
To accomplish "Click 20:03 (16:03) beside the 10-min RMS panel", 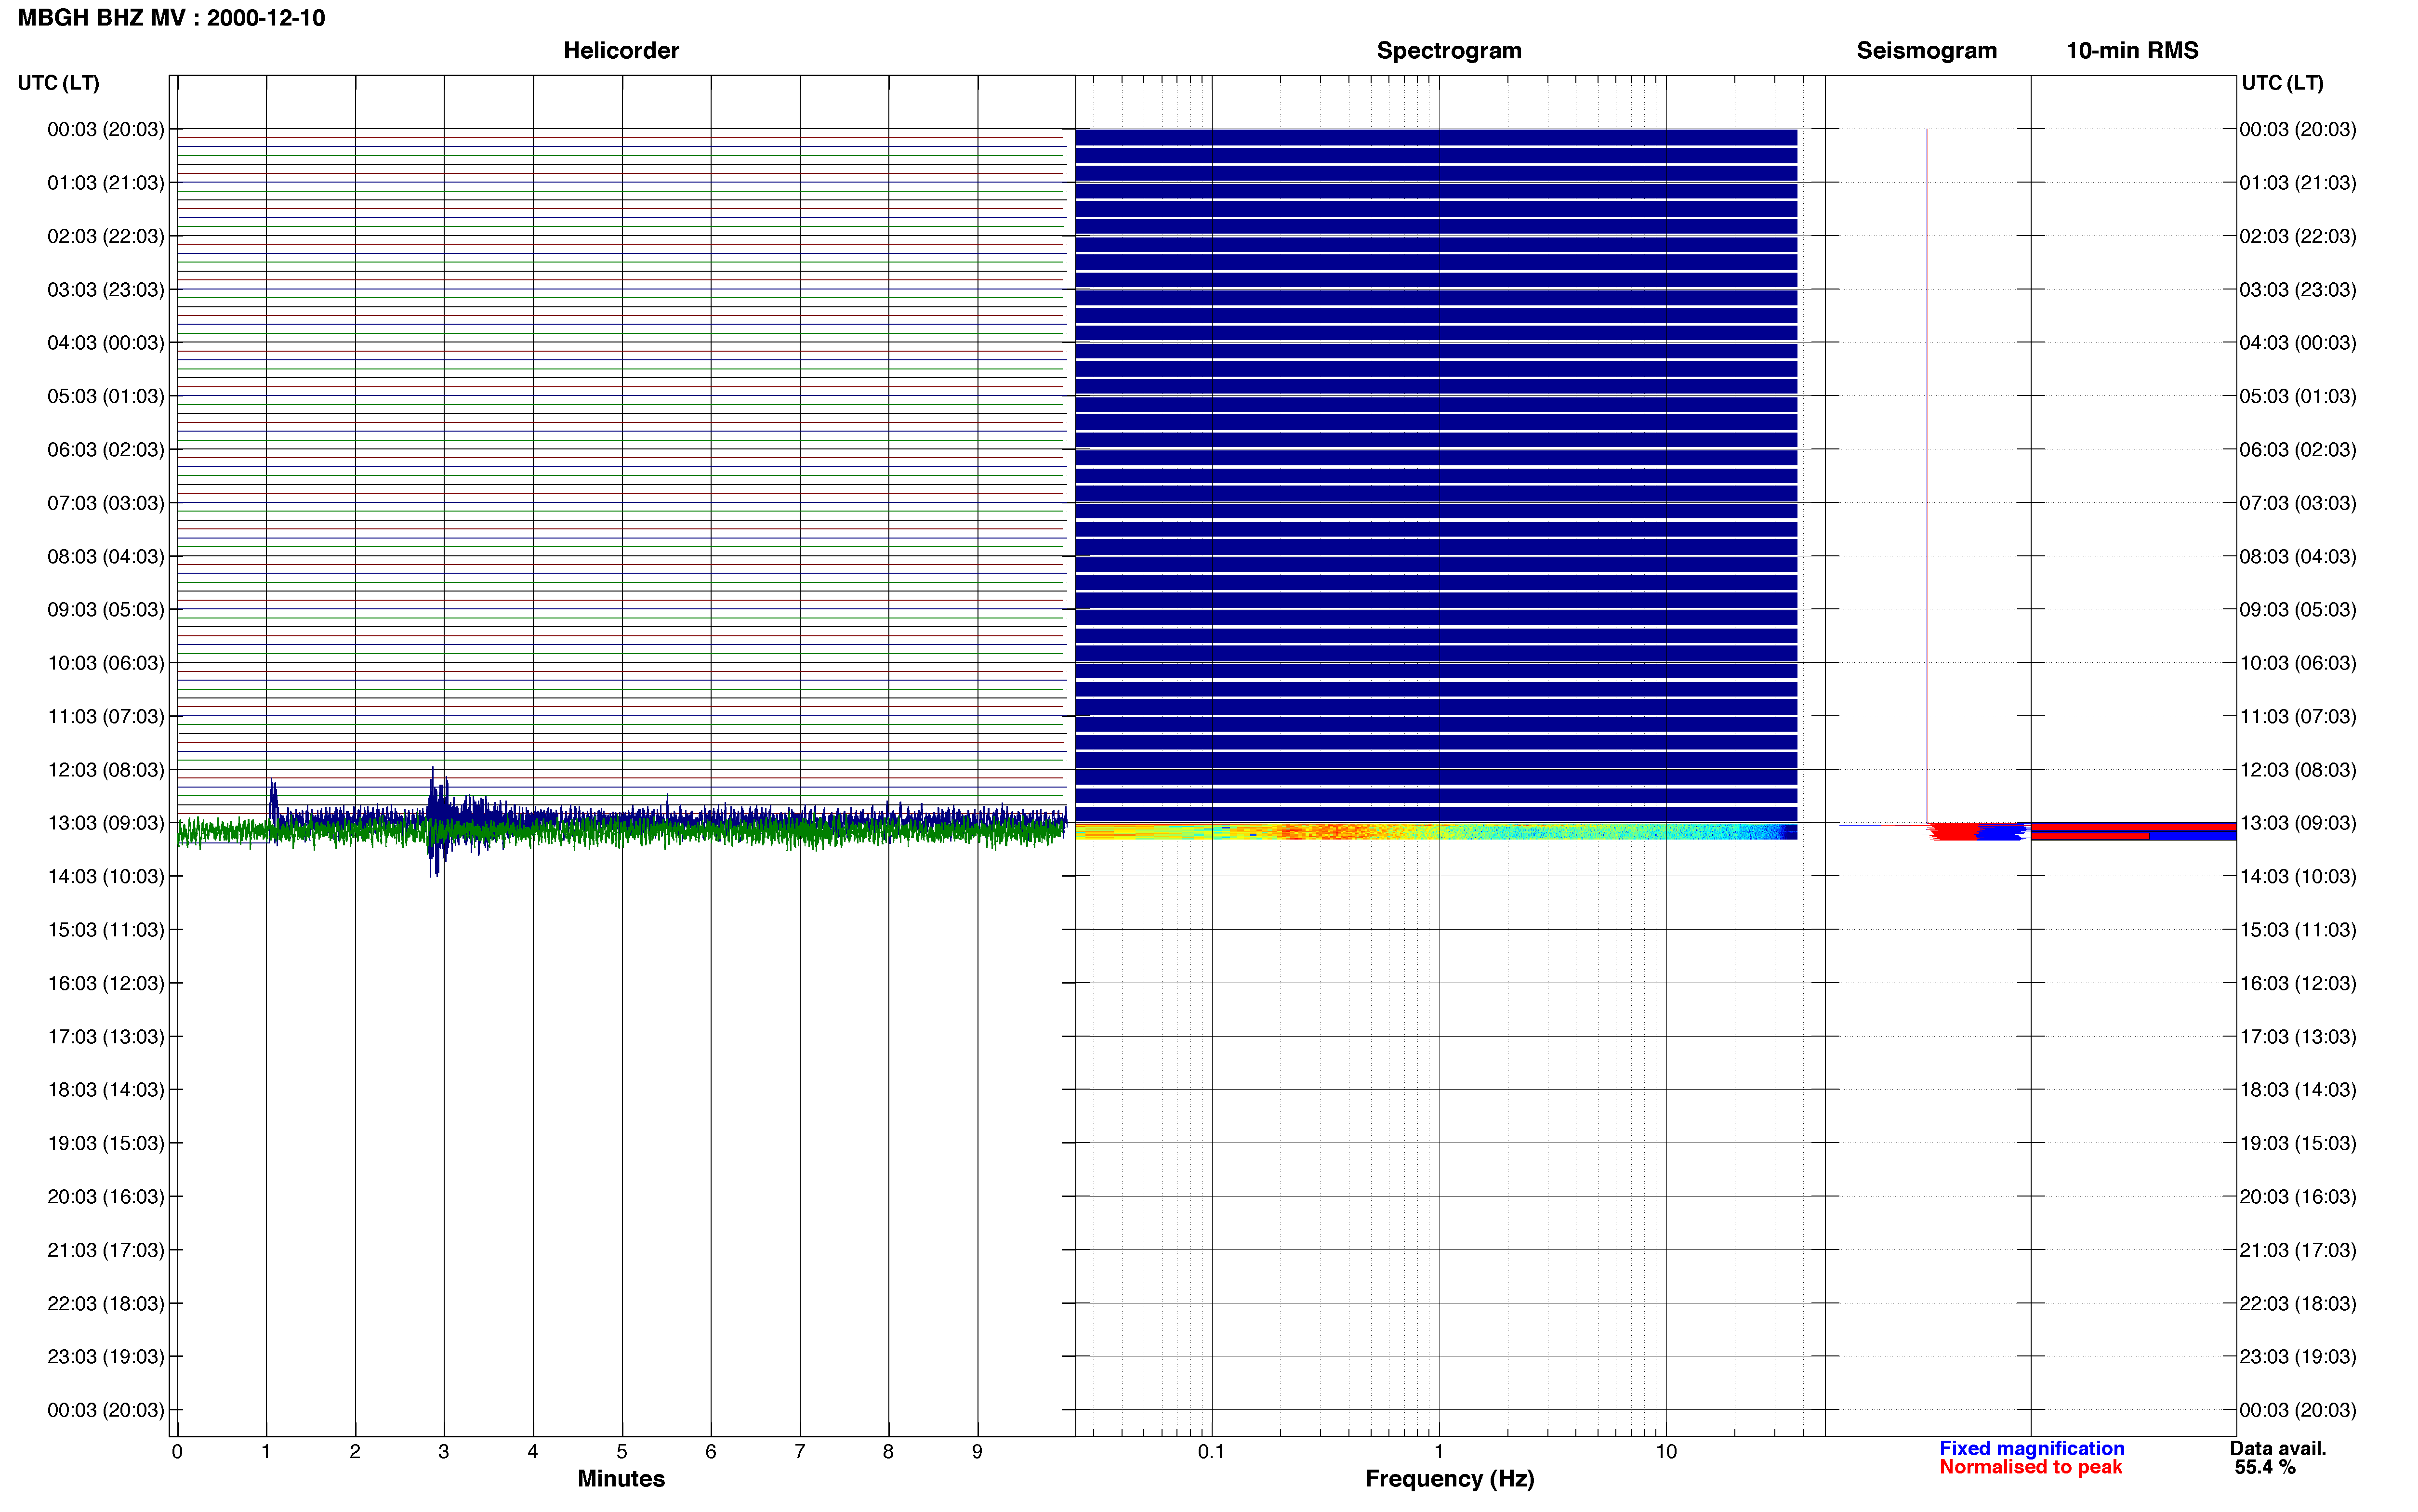I will point(2298,1197).
